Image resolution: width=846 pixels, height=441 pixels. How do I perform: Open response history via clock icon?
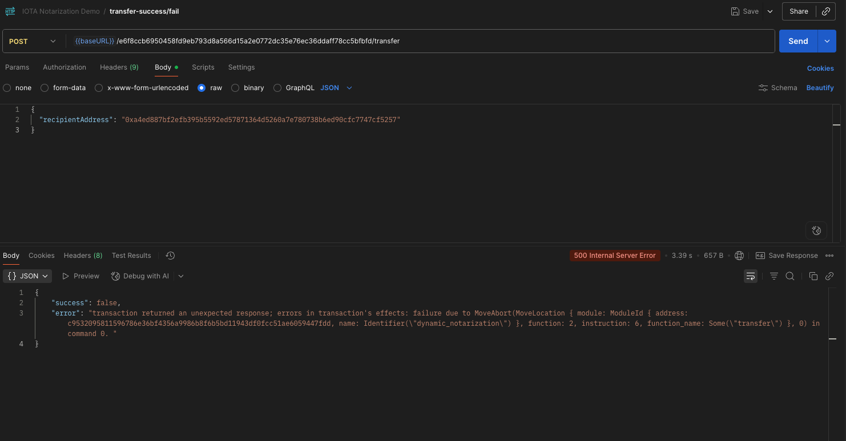pyautogui.click(x=170, y=255)
